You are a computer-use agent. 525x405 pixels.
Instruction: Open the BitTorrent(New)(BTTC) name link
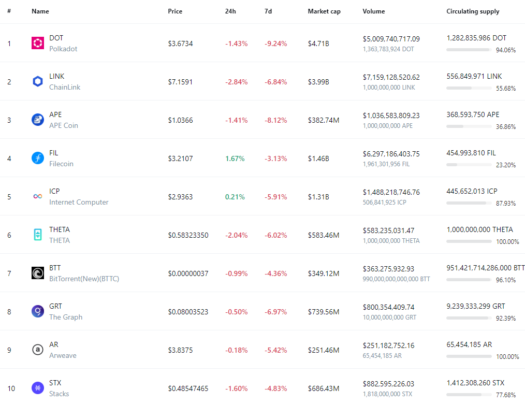pyautogui.click(x=84, y=279)
